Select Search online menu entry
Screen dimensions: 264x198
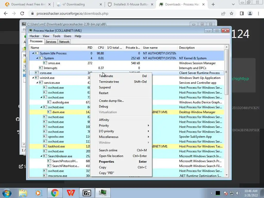pyautogui.click(x=124, y=150)
